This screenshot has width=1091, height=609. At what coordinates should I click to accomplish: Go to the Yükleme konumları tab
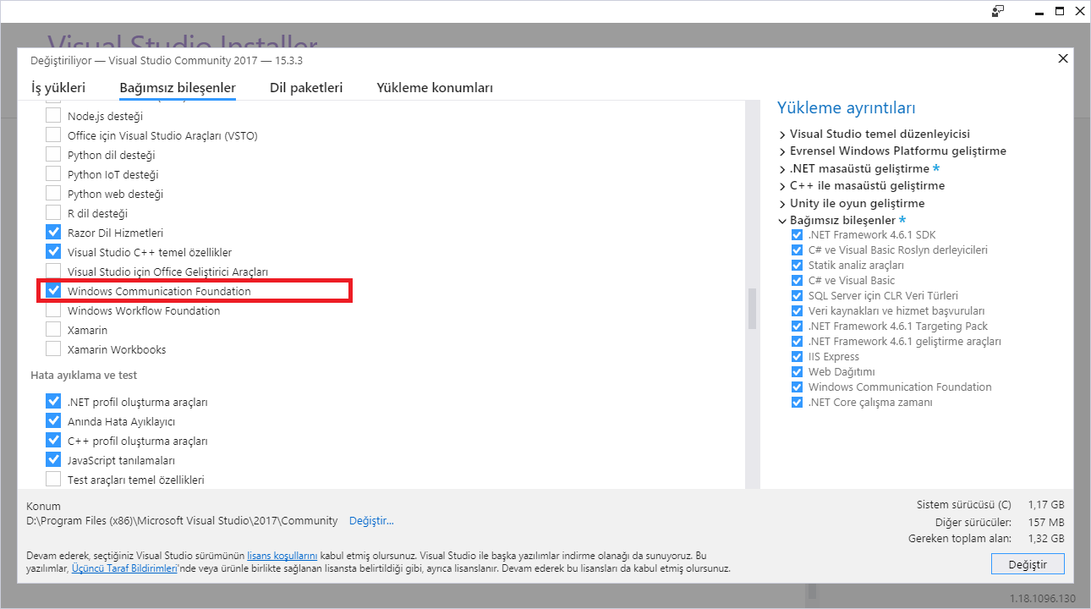(435, 88)
